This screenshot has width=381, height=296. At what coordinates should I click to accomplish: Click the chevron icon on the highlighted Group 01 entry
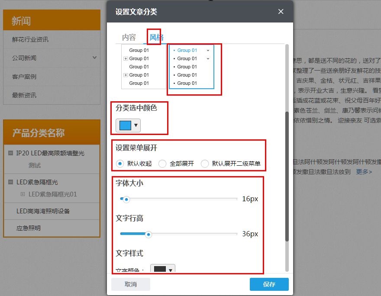(207, 50)
